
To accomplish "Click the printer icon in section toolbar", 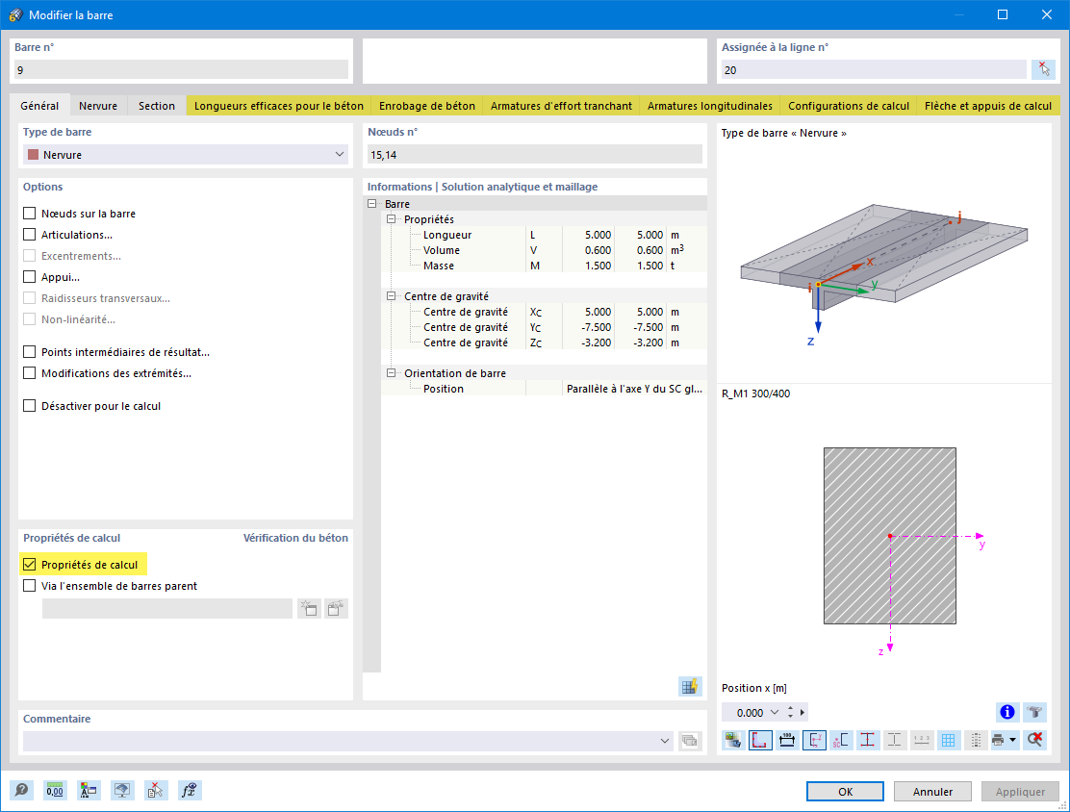I will 999,740.
